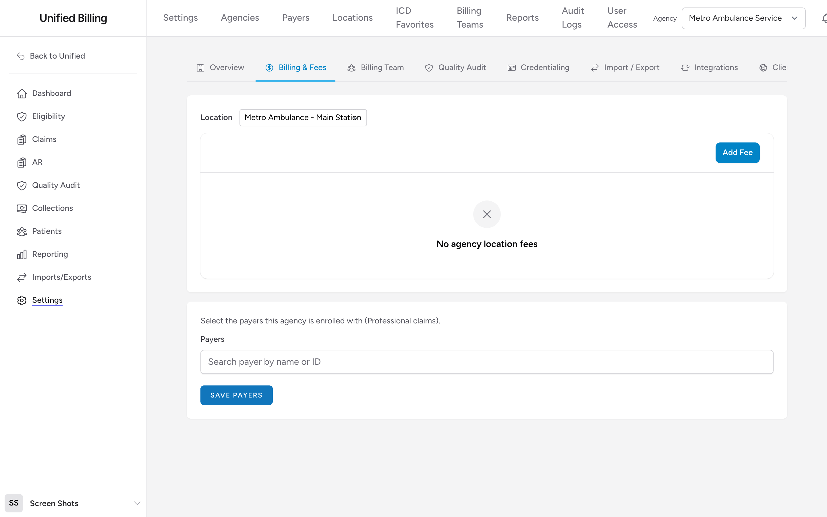
Task: Click the Dashboard house icon
Action: (22, 93)
